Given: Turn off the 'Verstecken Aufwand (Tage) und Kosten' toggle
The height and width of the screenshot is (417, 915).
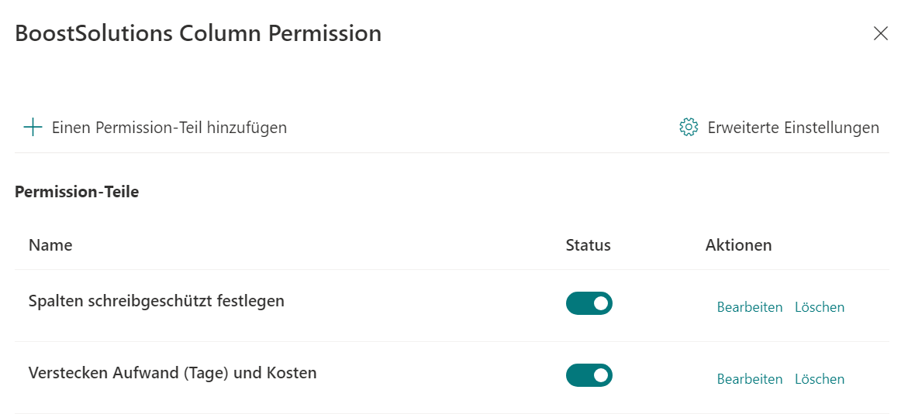Looking at the screenshot, I should (589, 375).
